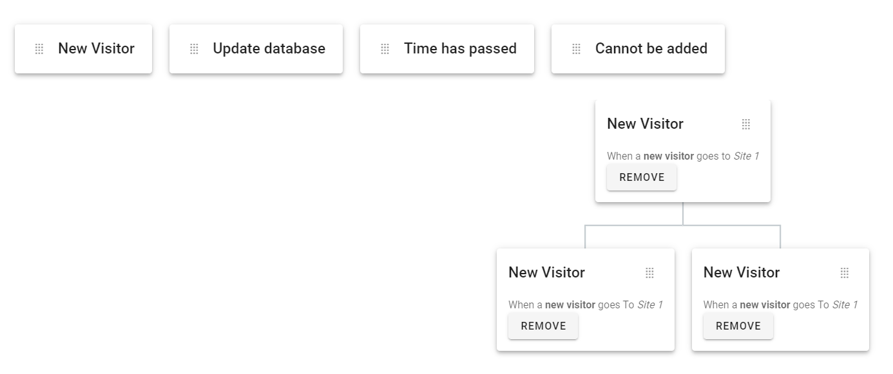Select the Update database palette card label
The image size is (893, 374).
269,49
